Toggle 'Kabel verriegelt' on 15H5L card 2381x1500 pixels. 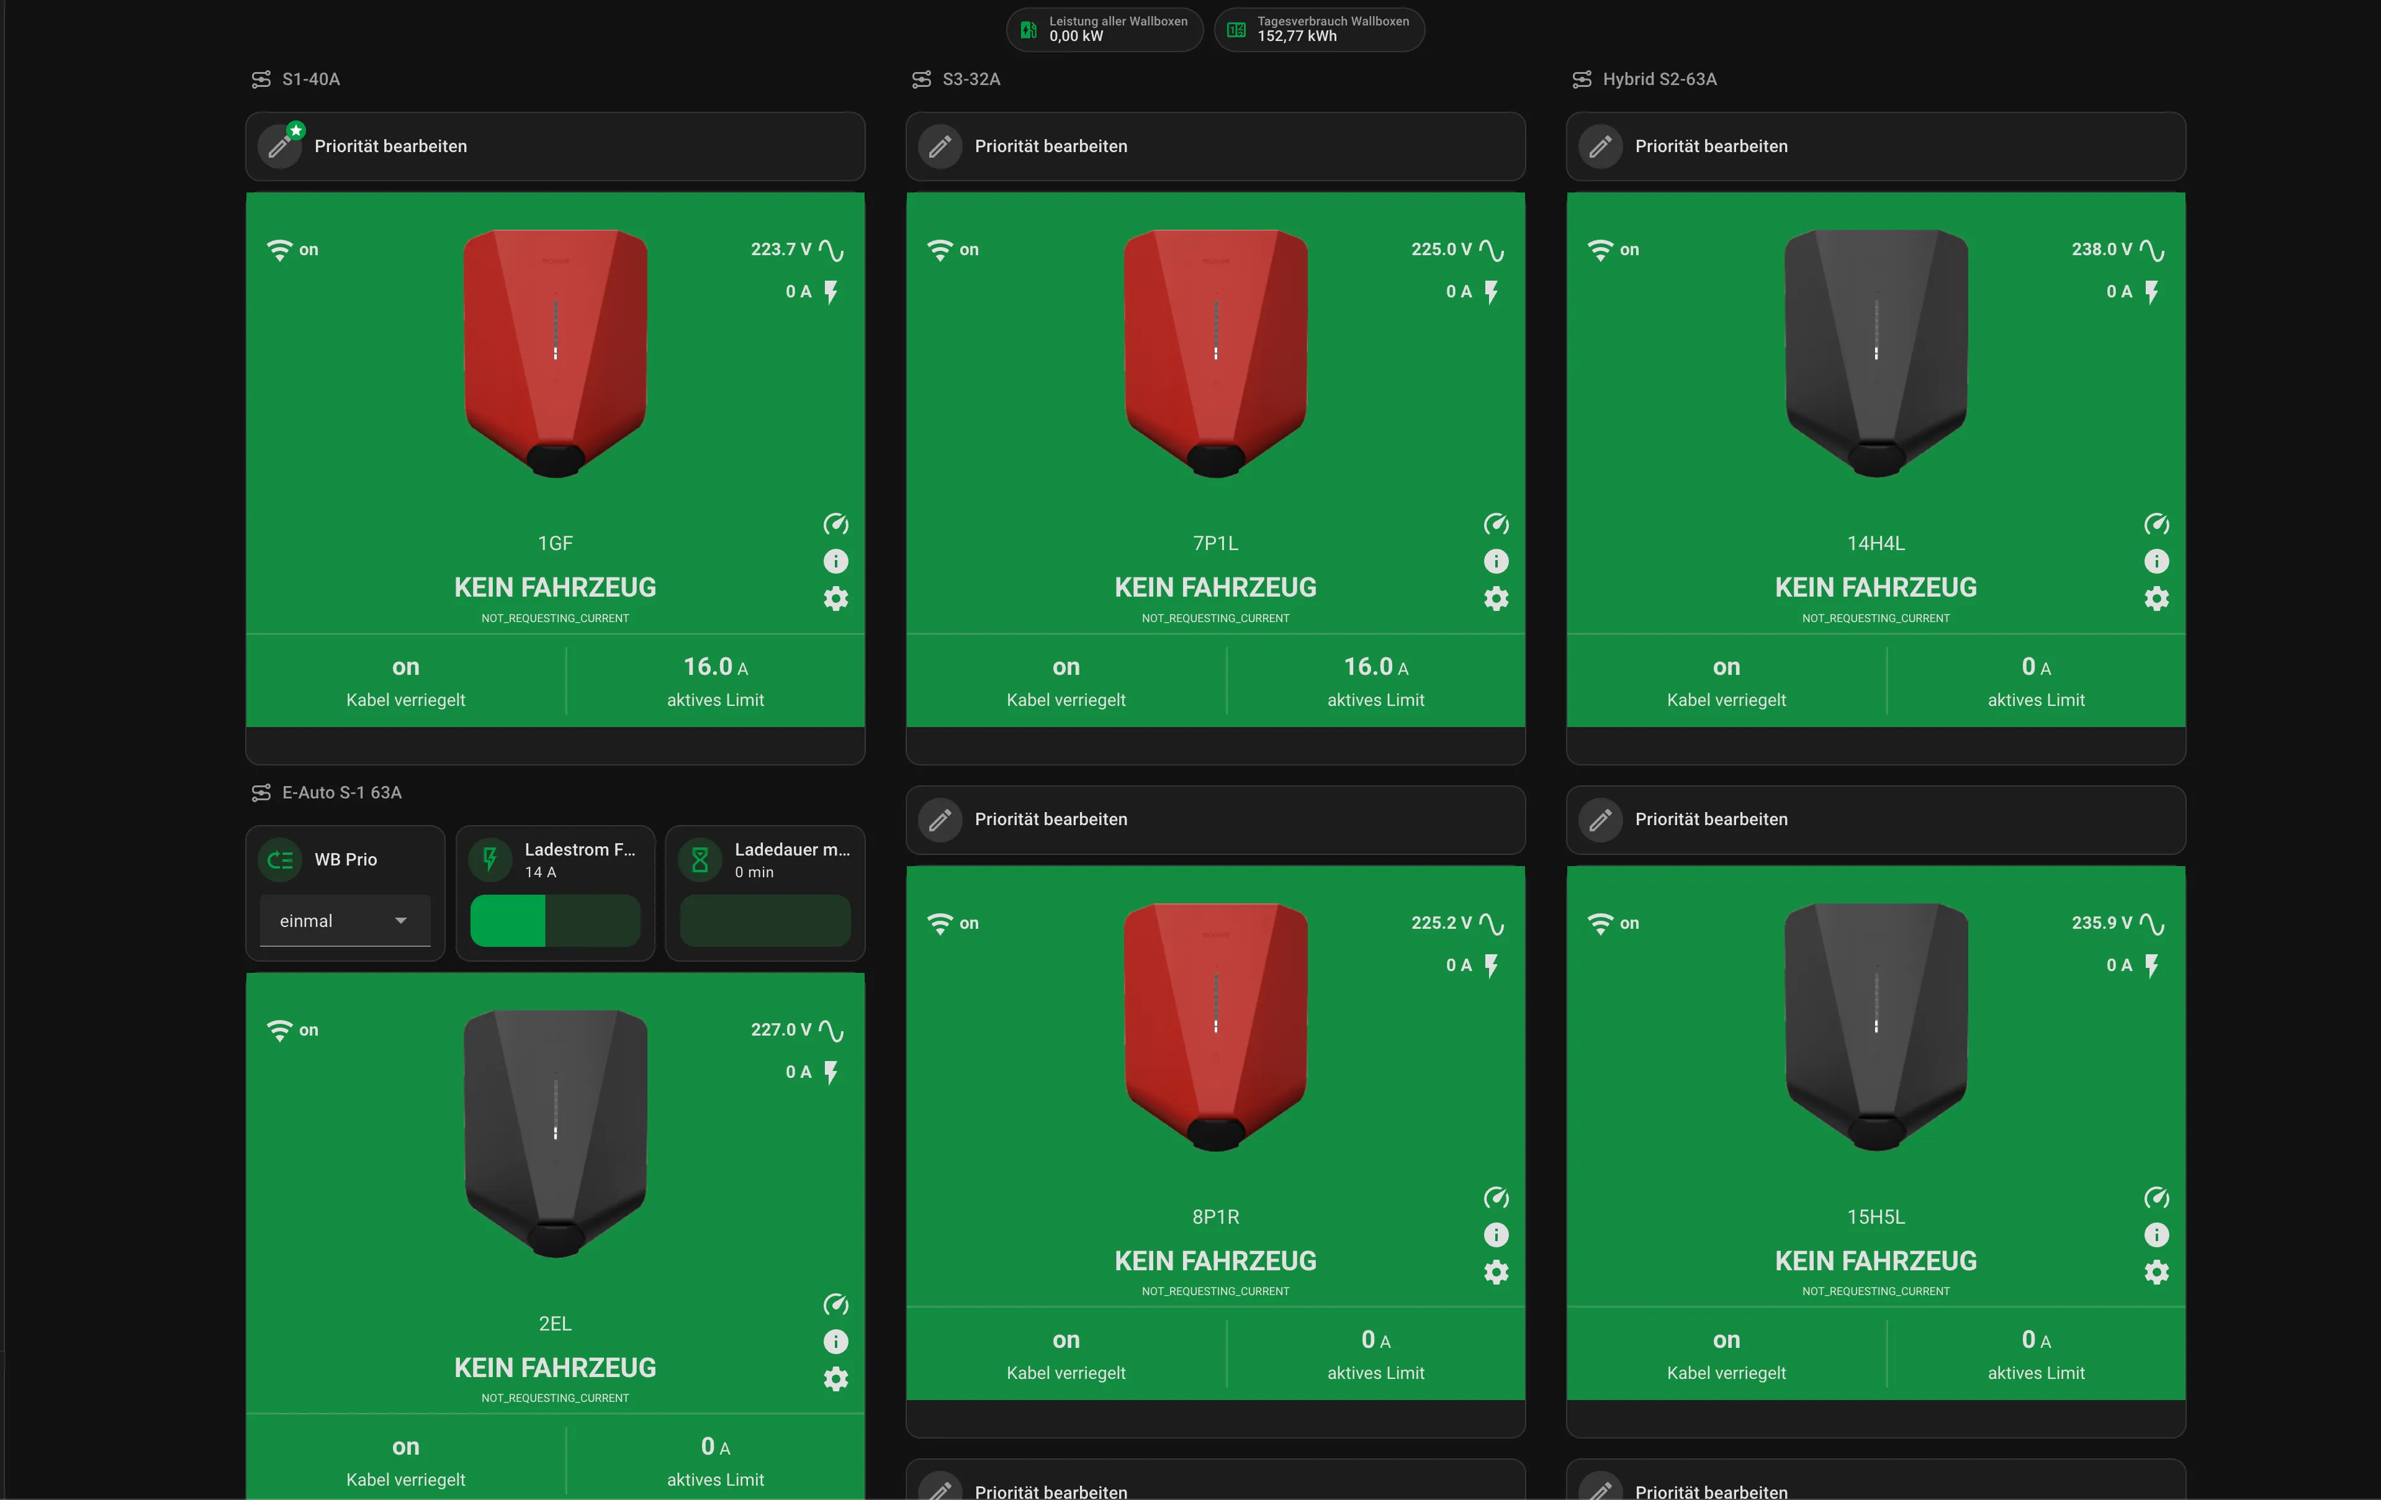[1726, 1355]
